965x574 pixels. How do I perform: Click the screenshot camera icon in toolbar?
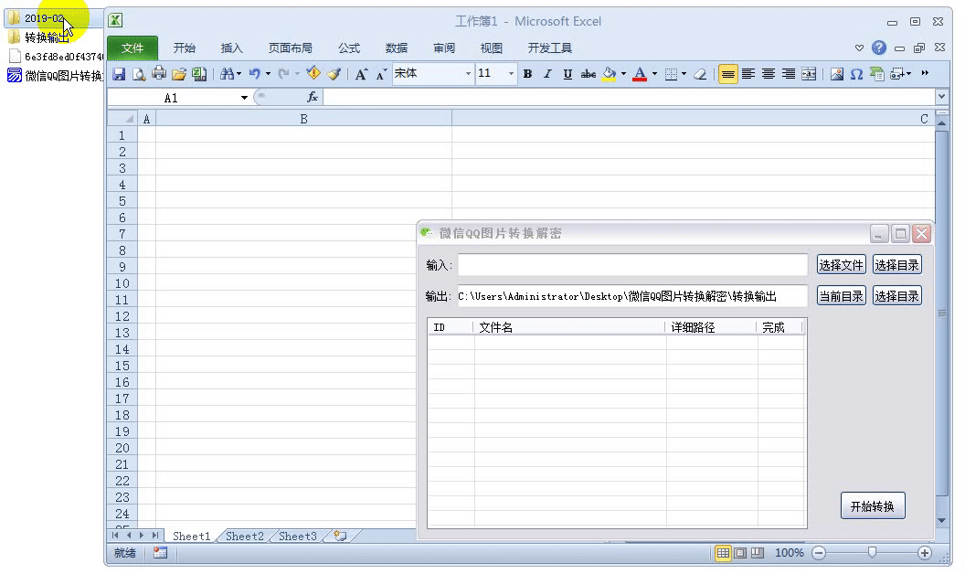(x=897, y=74)
